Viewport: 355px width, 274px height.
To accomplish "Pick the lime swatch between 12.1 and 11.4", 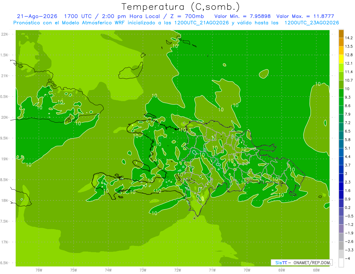I will point(341,67).
